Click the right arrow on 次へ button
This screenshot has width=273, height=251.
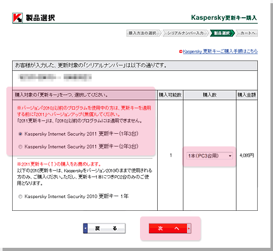[189, 229]
